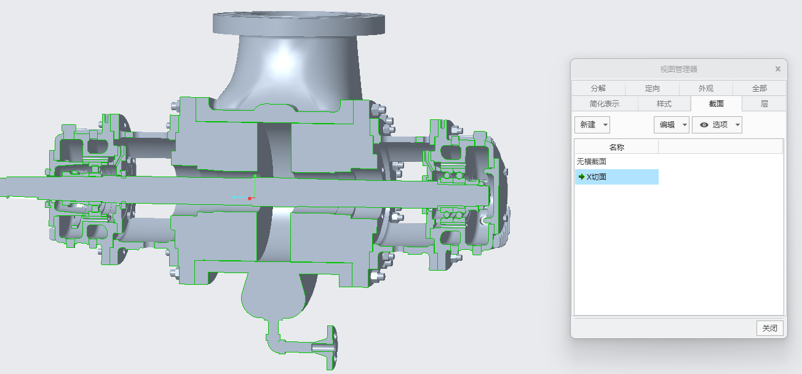Viewport: 802px width, 374px height.
Task: Click the eye icon in the 选项 button
Action: point(704,125)
